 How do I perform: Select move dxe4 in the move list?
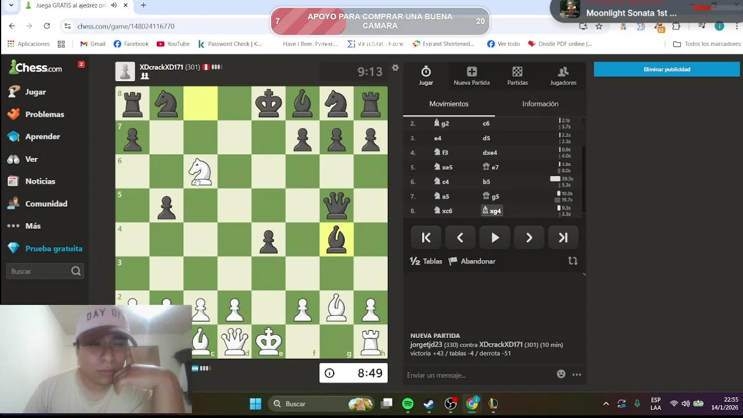[490, 153]
